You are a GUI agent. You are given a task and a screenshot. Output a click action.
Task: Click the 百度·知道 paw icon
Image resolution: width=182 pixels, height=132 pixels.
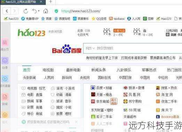[93, 88]
